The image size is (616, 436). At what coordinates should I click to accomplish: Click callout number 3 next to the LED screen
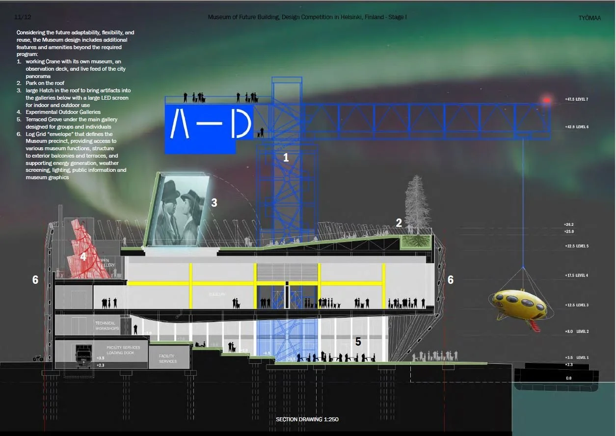[214, 202]
